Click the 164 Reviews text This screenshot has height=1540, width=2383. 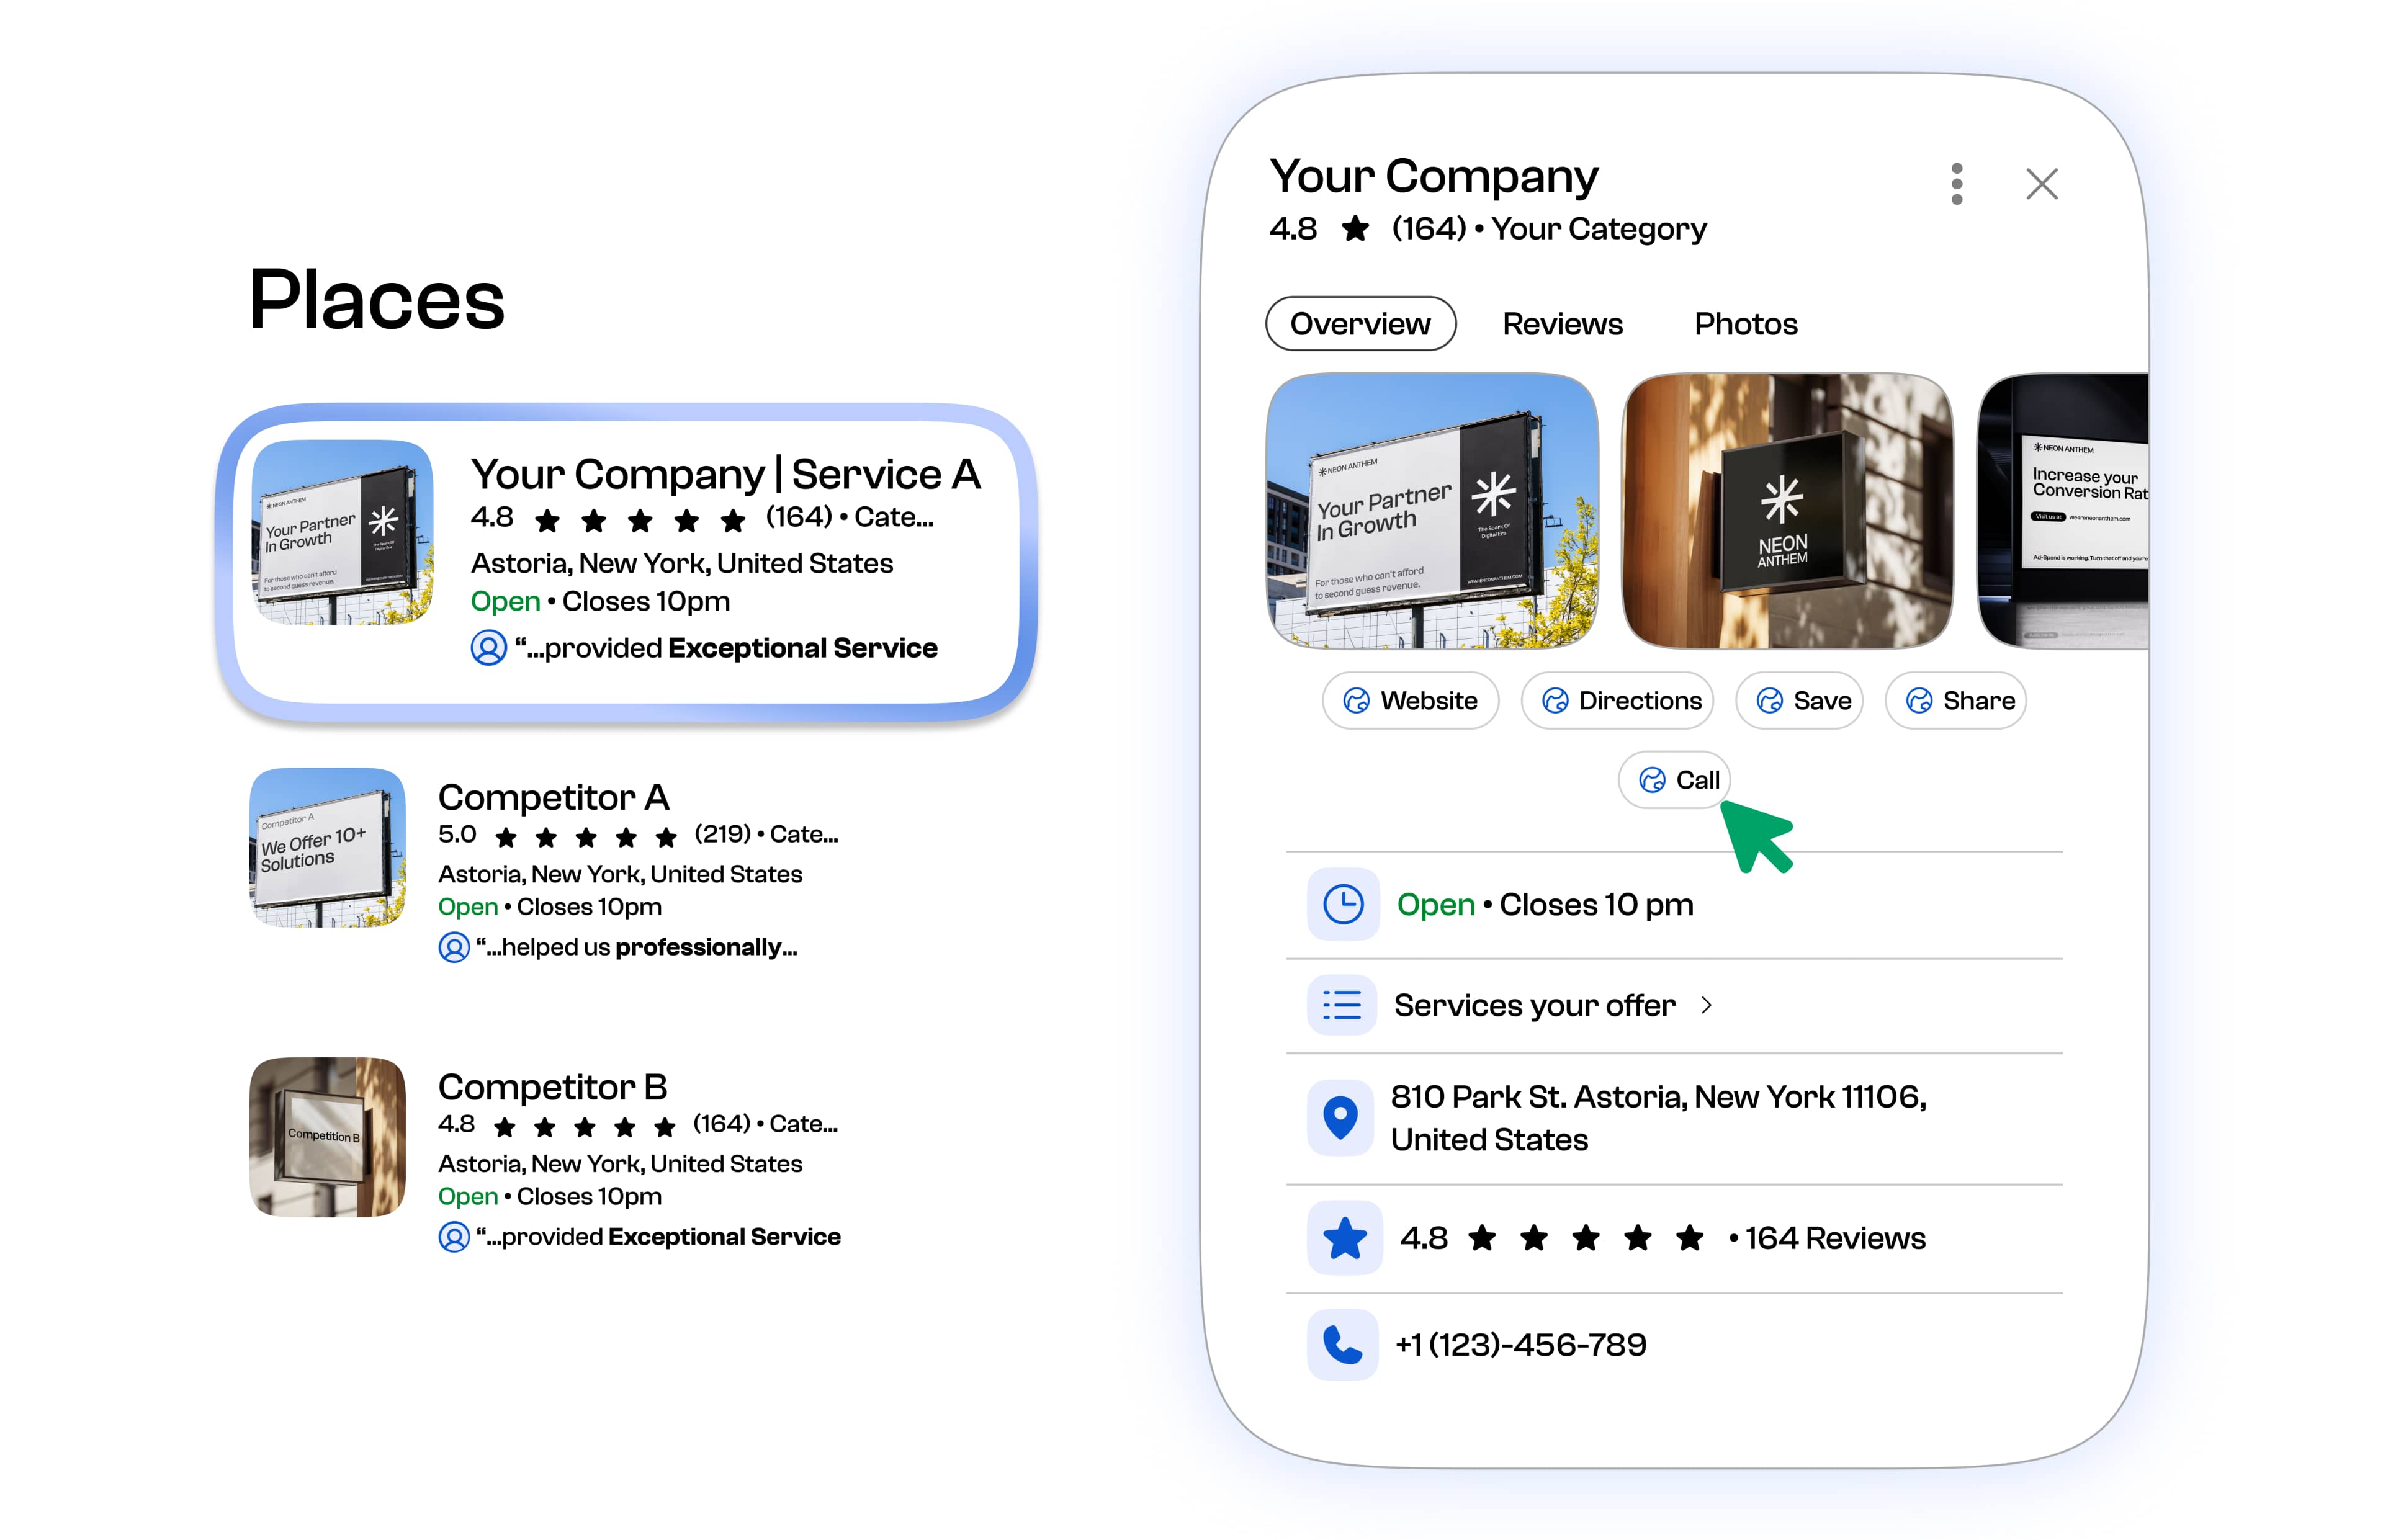pyautogui.click(x=1835, y=1238)
